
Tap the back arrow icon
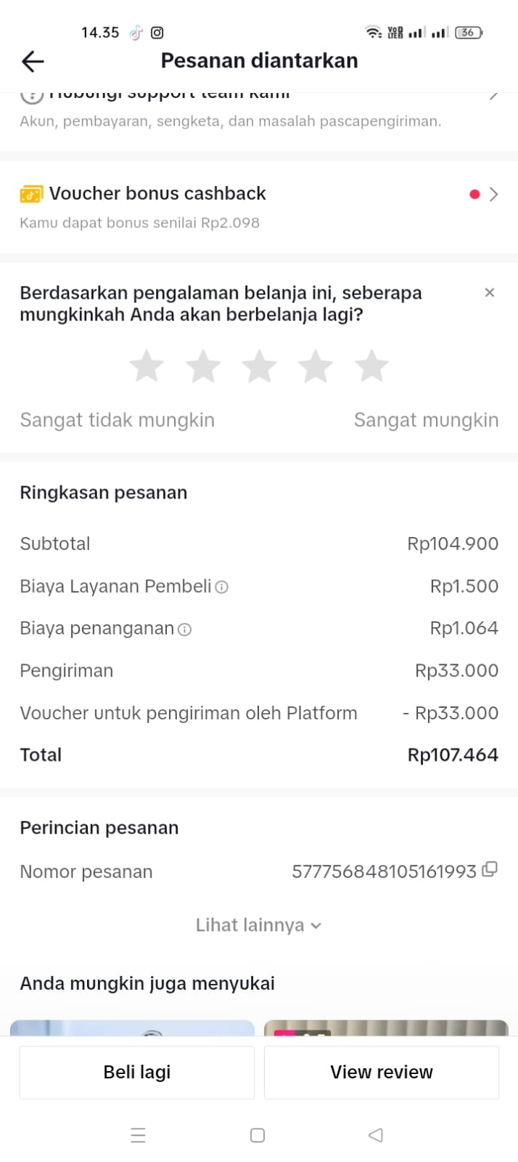click(x=33, y=62)
